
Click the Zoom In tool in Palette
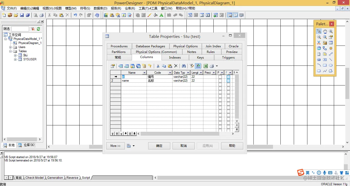pos(331,31)
